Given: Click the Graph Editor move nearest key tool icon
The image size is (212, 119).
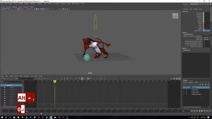Looking at the screenshot, I should (x=2, y=79).
